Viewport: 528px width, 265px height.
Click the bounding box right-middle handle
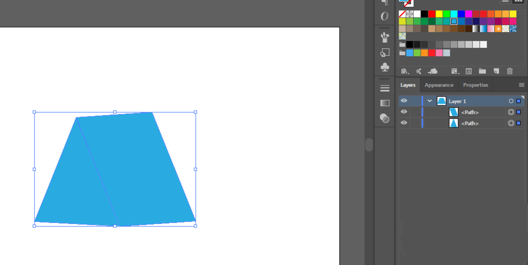pyautogui.click(x=196, y=169)
